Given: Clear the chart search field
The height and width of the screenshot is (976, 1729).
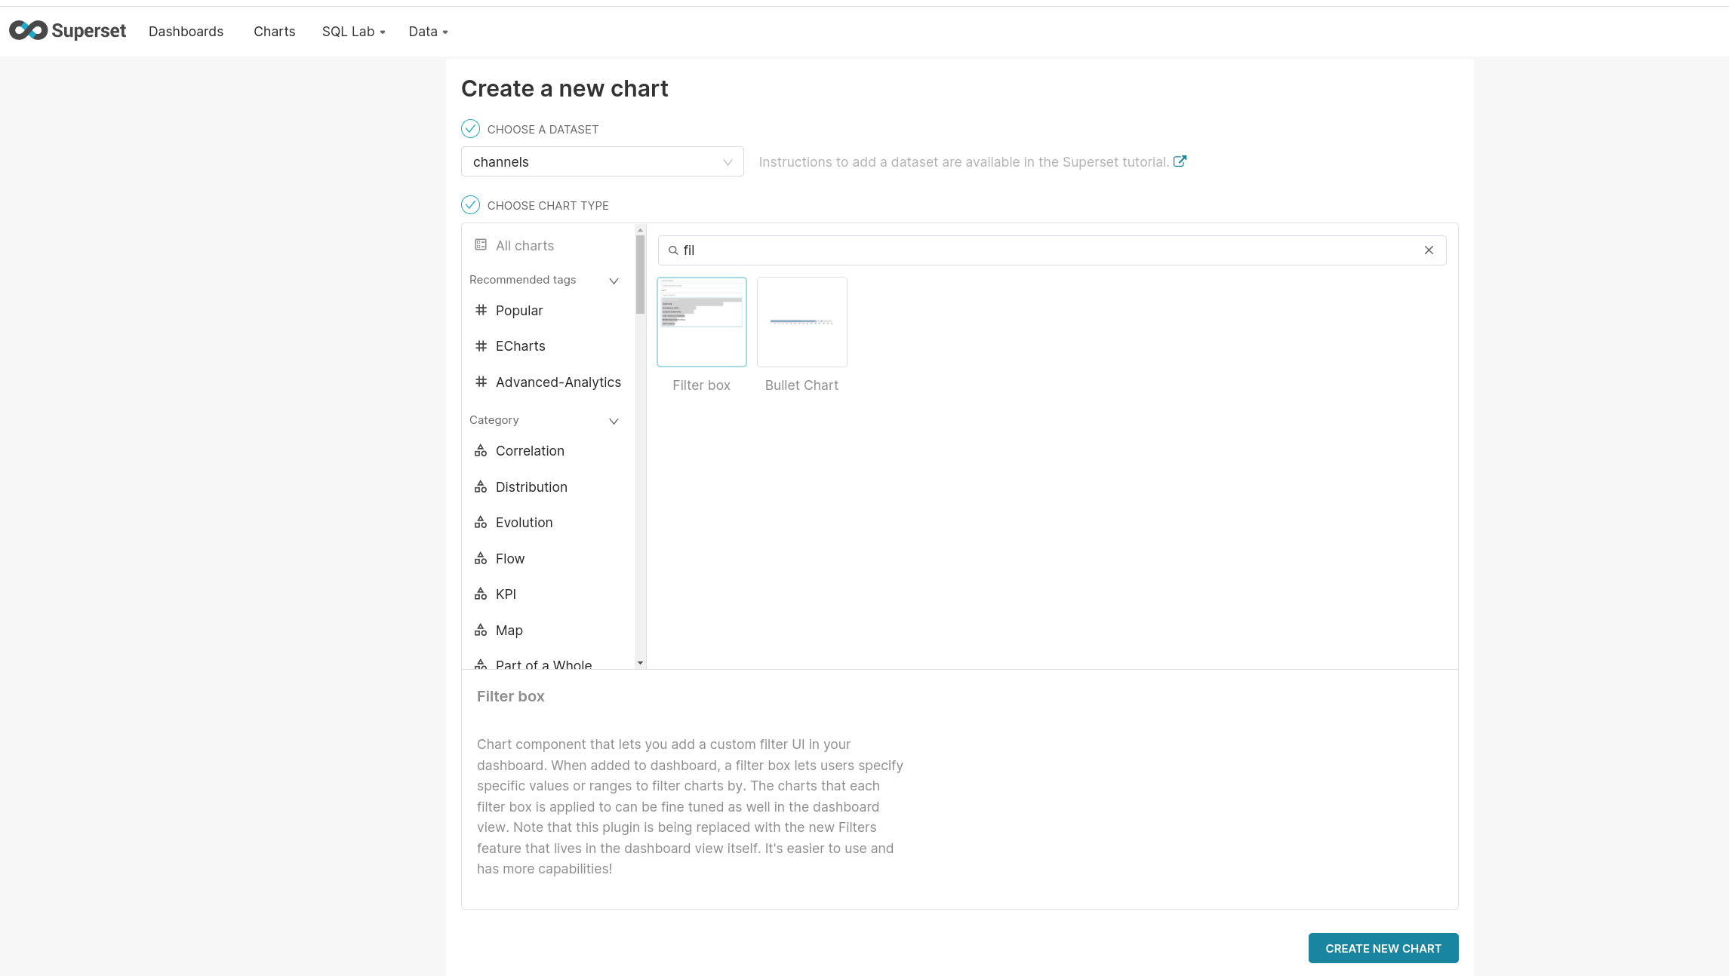Looking at the screenshot, I should 1427,250.
